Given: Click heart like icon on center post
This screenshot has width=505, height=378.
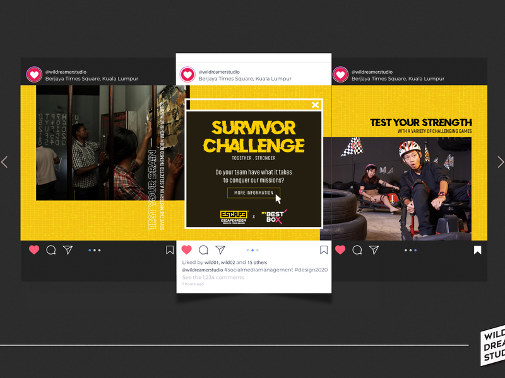Looking at the screenshot, I should pyautogui.click(x=187, y=249).
